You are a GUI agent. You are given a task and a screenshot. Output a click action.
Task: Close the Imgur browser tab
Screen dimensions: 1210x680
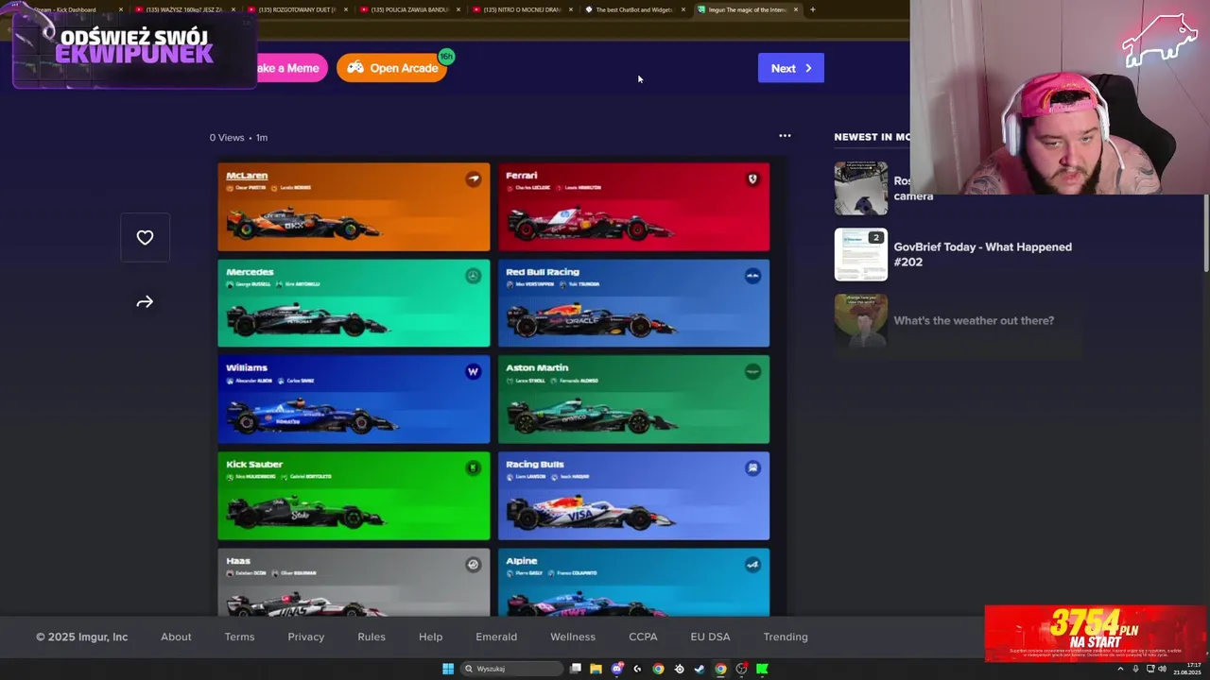(796, 9)
